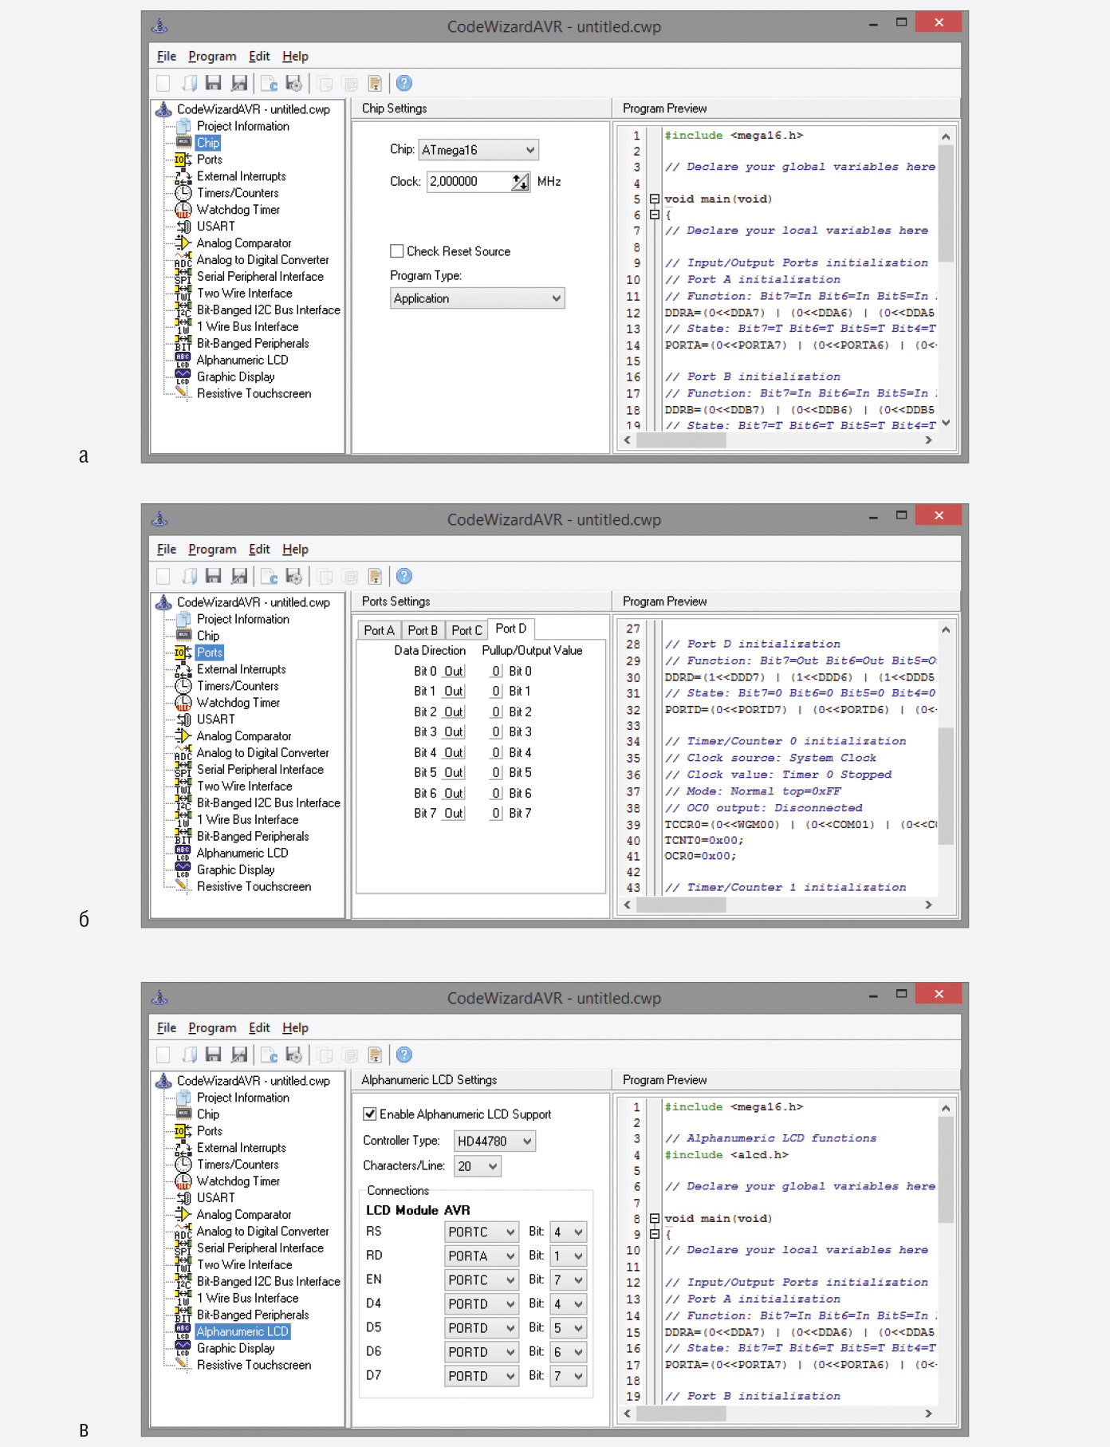Click the Save icon in top window toolbar
This screenshot has height=1447, width=1110.
pyautogui.click(x=213, y=83)
